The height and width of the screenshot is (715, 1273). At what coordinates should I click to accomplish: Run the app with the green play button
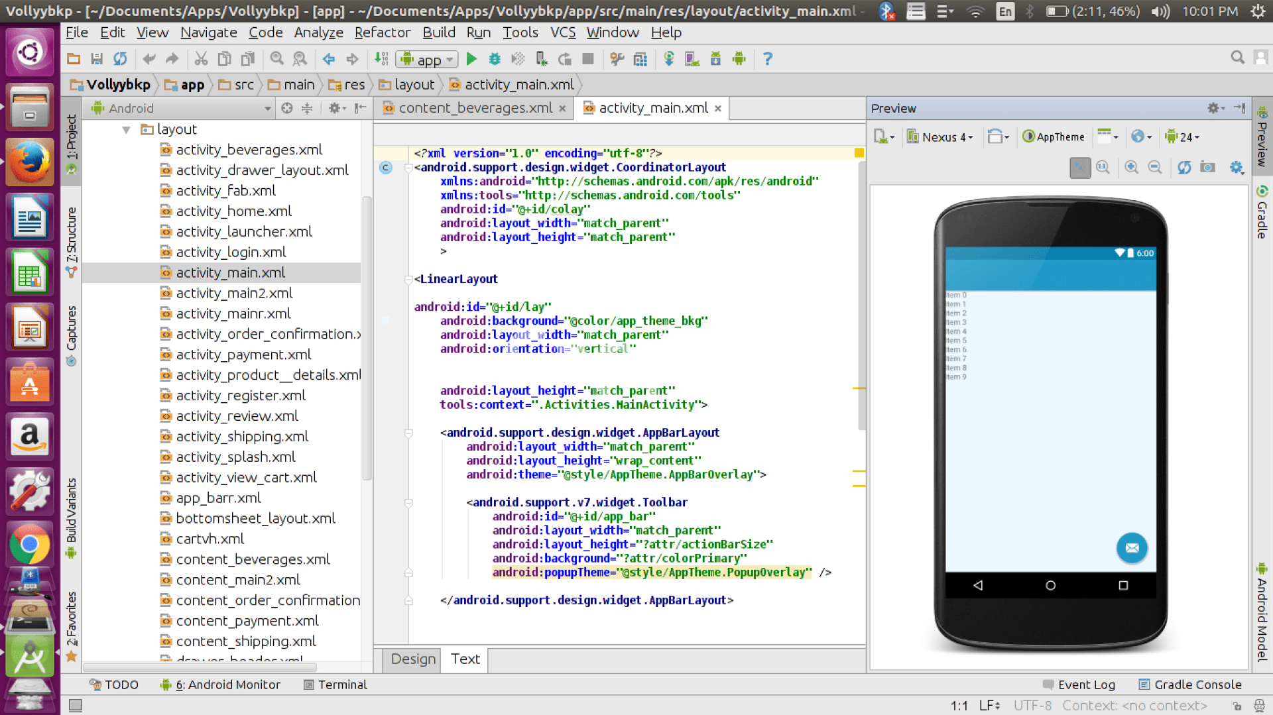click(471, 59)
